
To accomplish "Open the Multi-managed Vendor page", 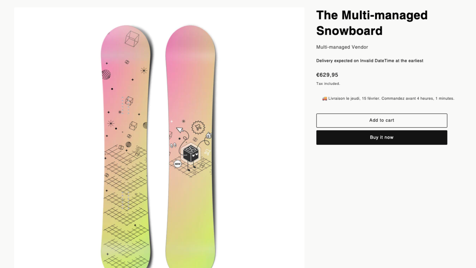I will (x=342, y=47).
